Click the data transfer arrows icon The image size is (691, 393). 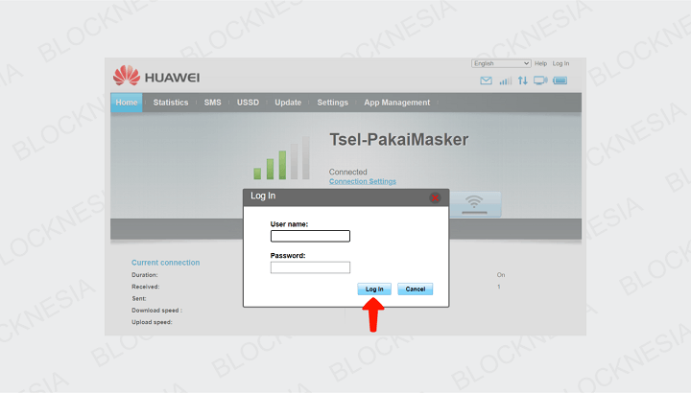pyautogui.click(x=523, y=81)
